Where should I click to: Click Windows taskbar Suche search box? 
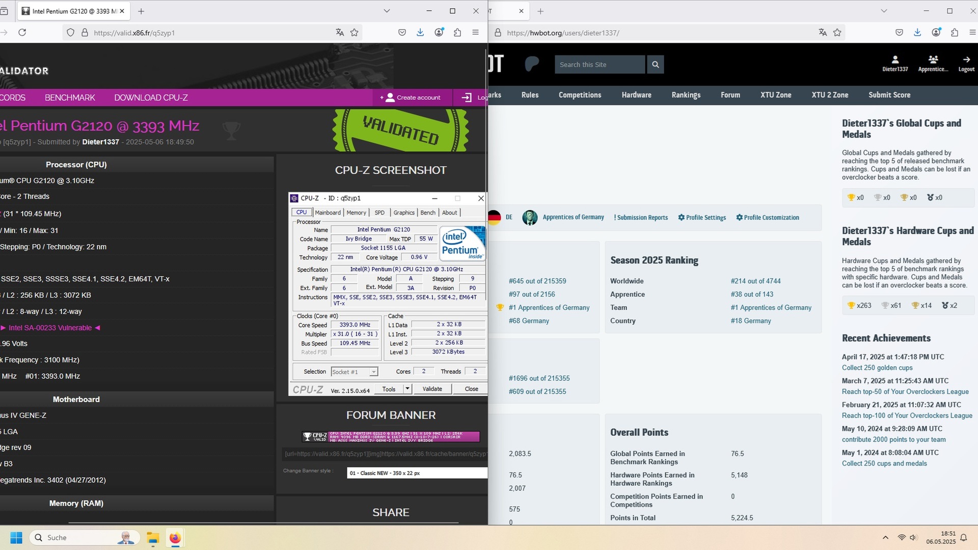click(84, 538)
